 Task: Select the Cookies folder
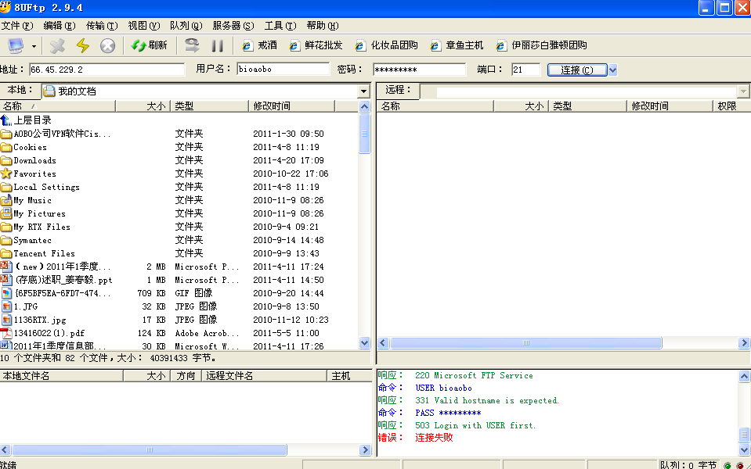click(24, 147)
